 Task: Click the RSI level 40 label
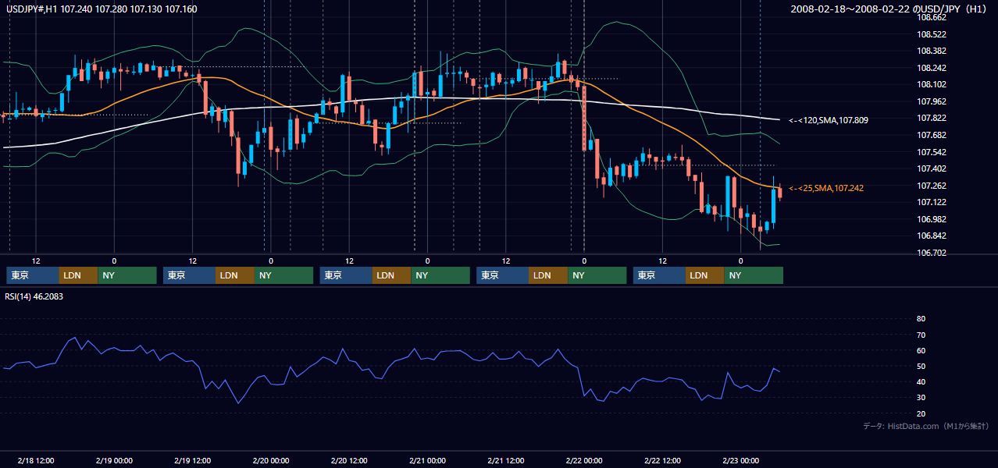pos(921,381)
